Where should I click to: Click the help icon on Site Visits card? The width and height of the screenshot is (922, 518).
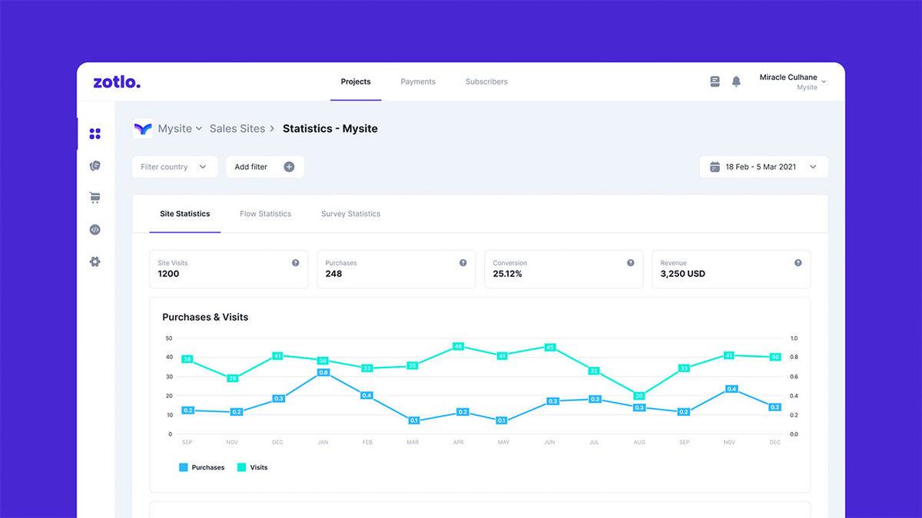click(295, 262)
